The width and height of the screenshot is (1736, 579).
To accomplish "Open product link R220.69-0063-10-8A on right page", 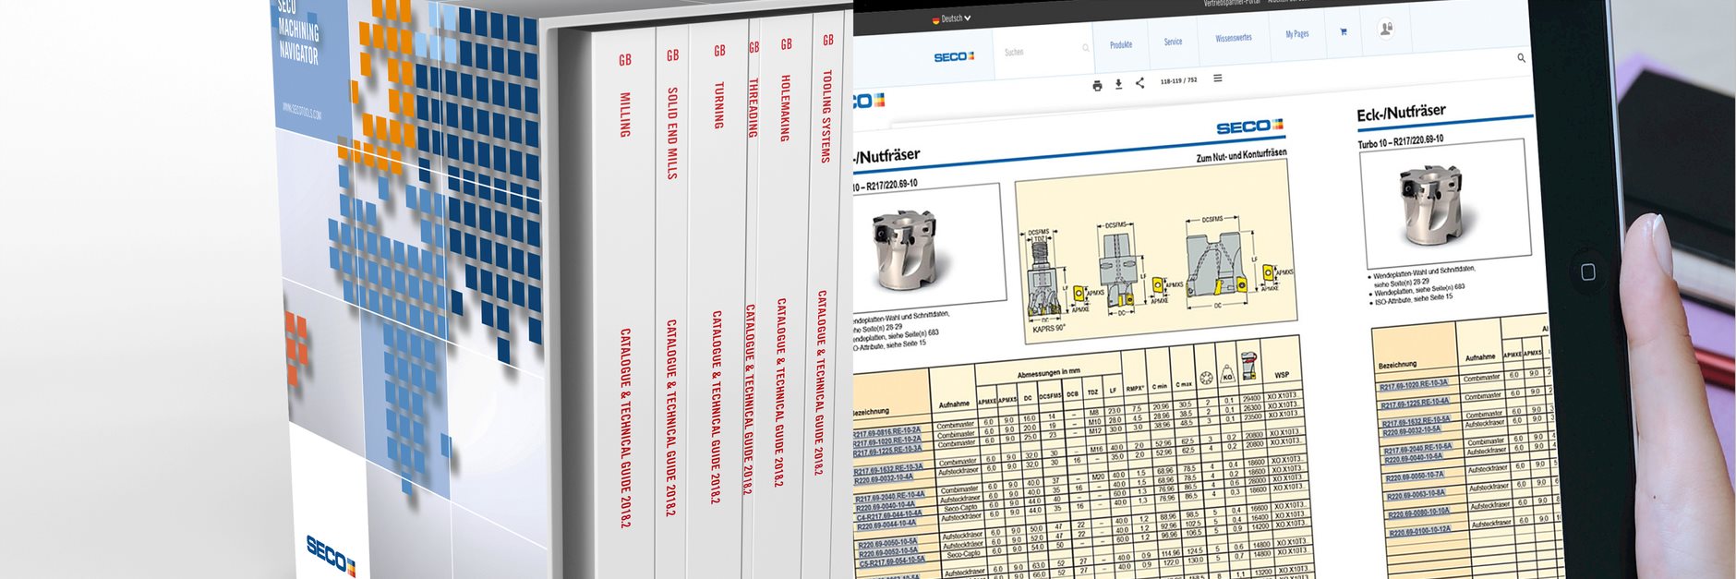I will pyautogui.click(x=1417, y=495).
